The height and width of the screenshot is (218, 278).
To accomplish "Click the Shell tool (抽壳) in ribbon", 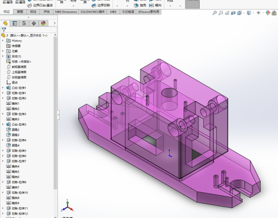I will click(140, 5).
